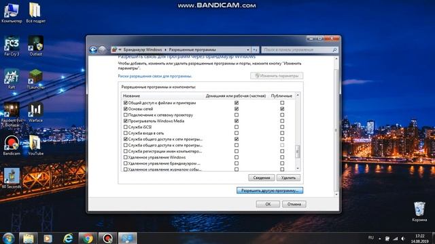Launch Resident Evil 7 Biohazard shortcut
This screenshot has height=244, width=435.
point(12,115)
